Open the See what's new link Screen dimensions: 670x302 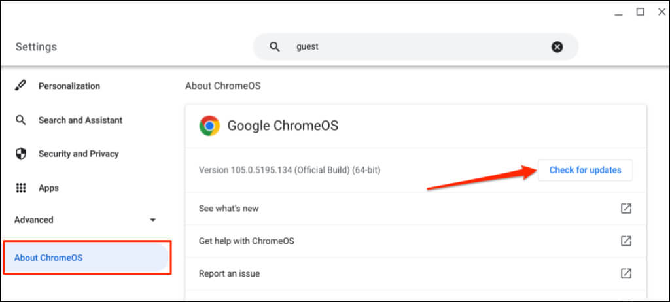(229, 209)
